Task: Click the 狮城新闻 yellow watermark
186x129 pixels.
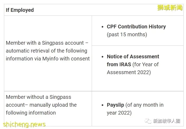Action: pos(170,8)
